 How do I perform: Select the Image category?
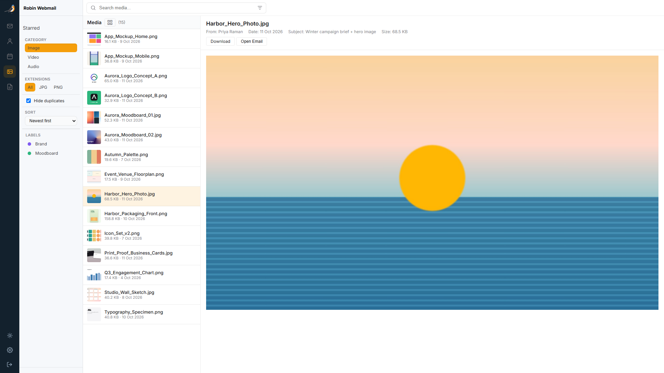coord(51,48)
